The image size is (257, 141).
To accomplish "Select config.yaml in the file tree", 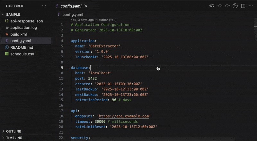I will click(25, 41).
